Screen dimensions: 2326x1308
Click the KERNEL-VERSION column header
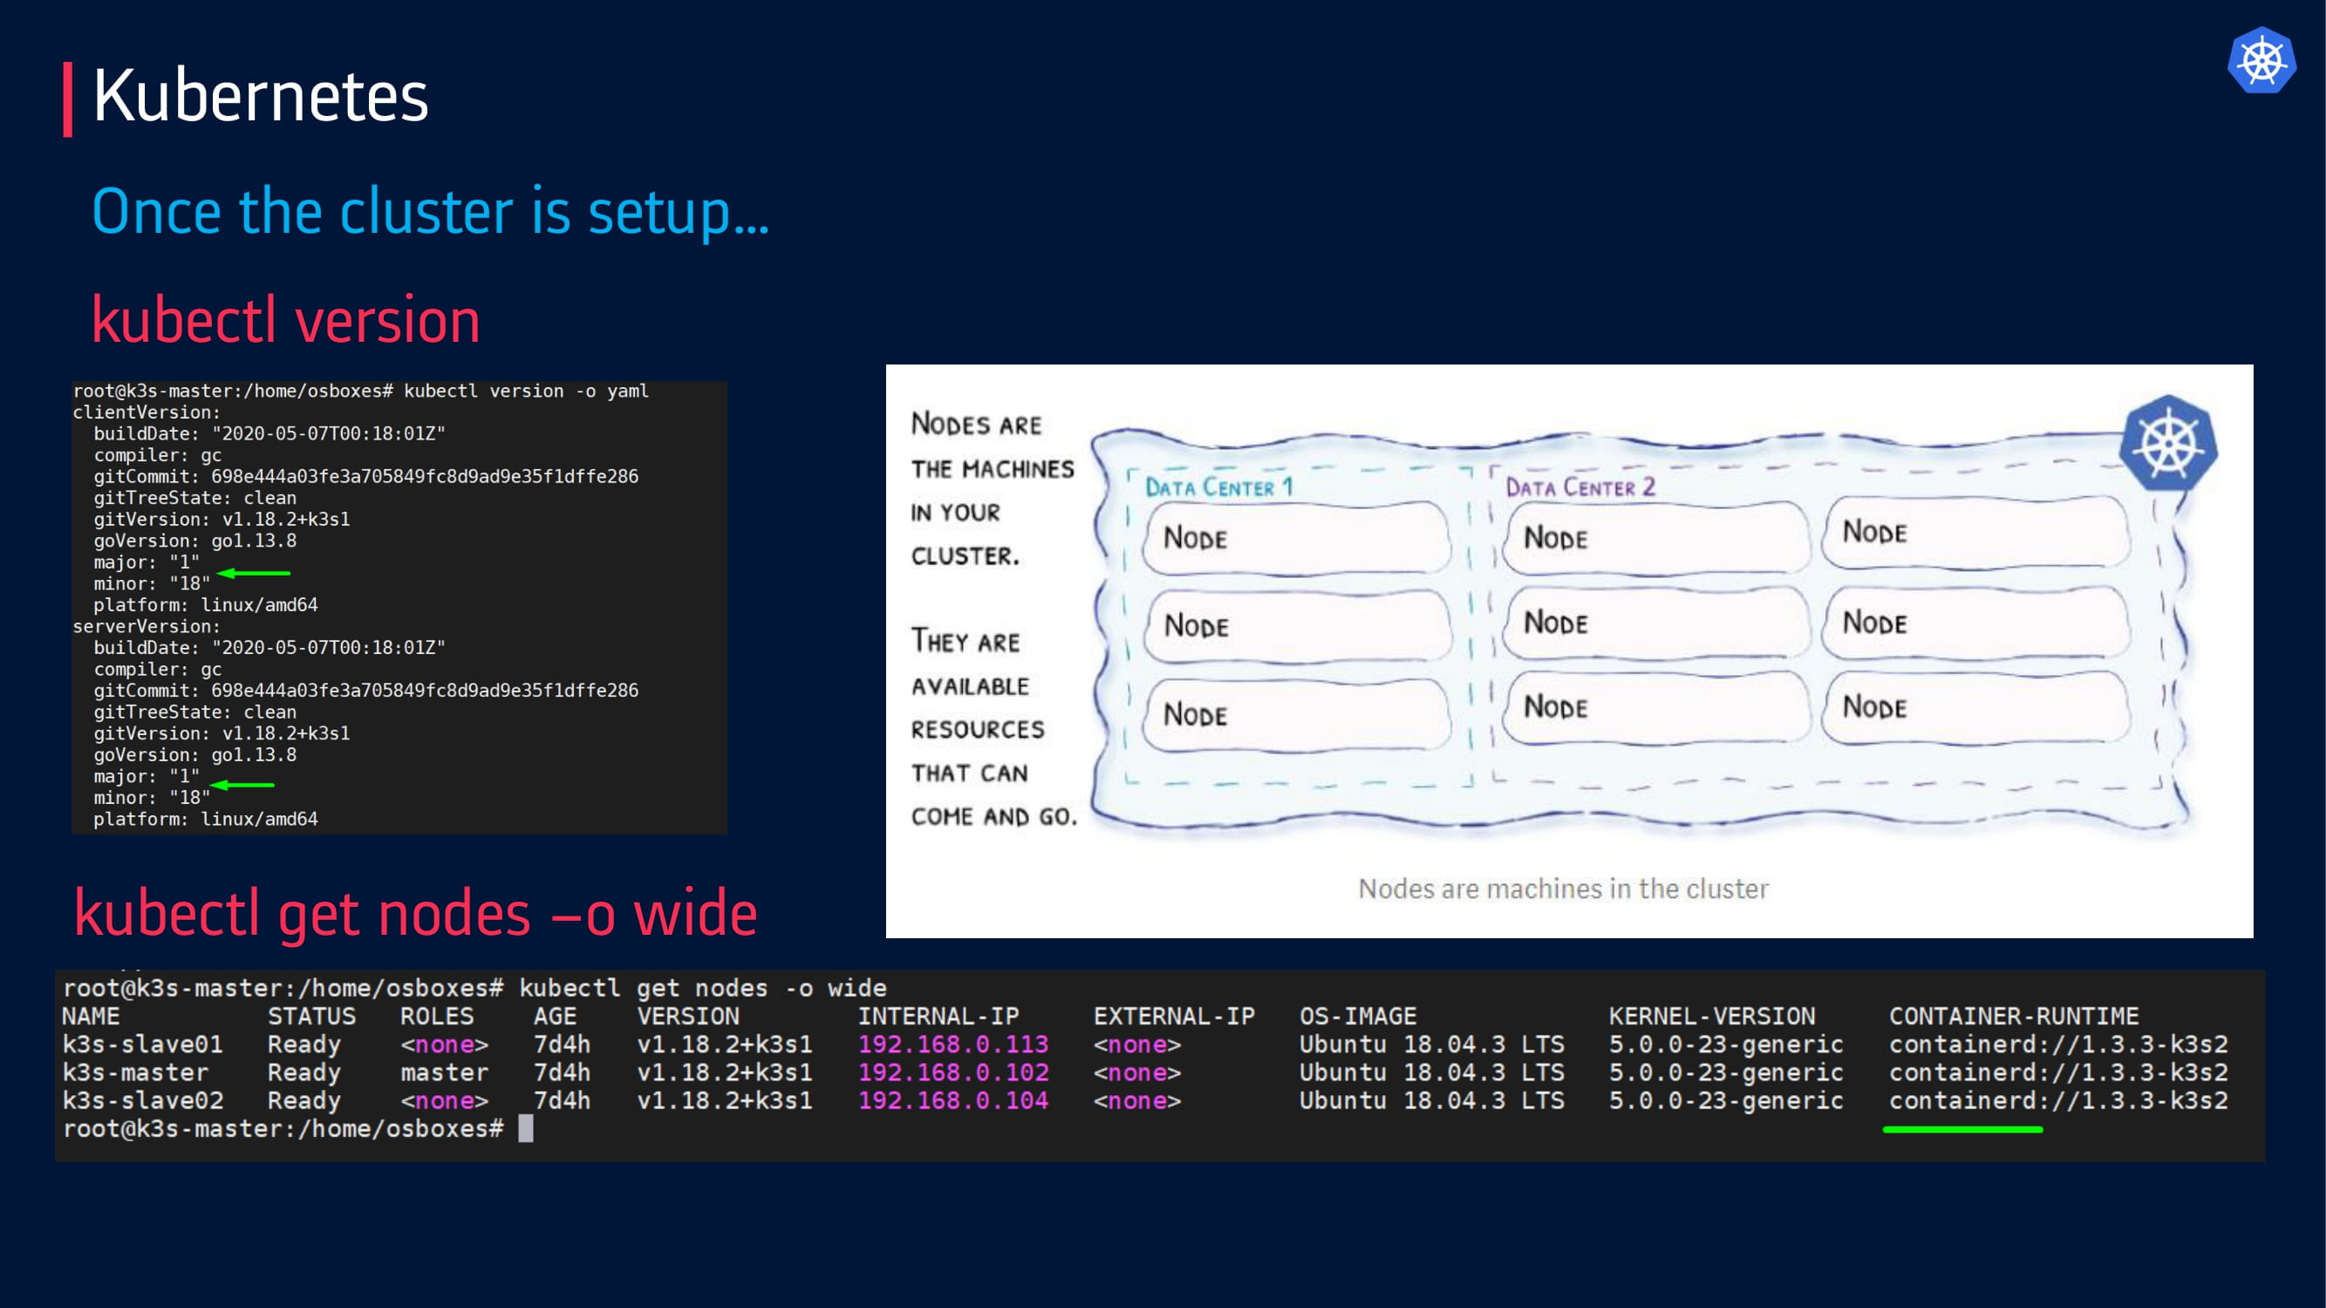click(x=1711, y=1017)
